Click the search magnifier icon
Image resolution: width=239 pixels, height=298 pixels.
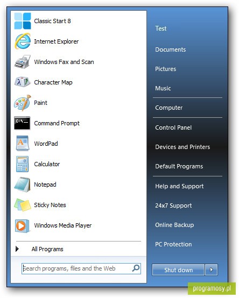(136, 268)
